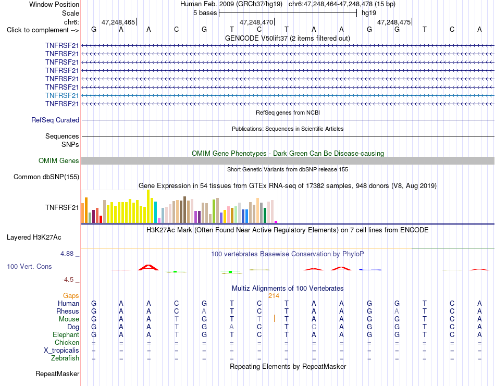Click the dark green GTEx expression bar
Image resolution: width=495 pixels, height=386 pixels.
click(x=265, y=216)
